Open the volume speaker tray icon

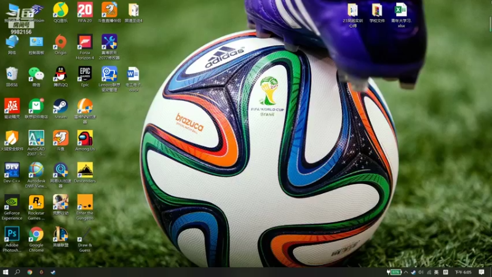[421, 272]
